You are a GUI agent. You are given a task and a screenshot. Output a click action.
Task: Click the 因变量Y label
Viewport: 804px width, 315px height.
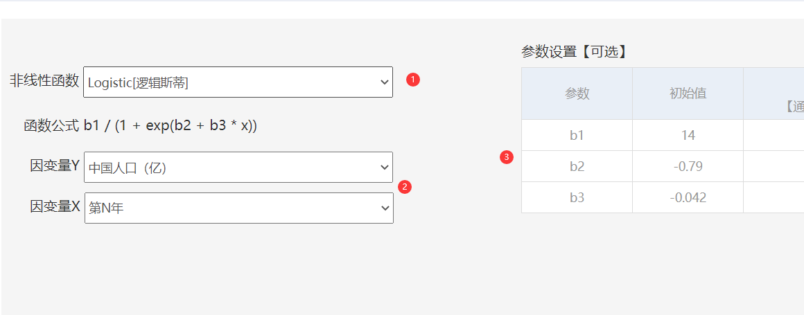tap(55, 165)
